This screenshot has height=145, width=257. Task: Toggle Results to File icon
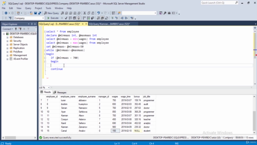(107, 18)
